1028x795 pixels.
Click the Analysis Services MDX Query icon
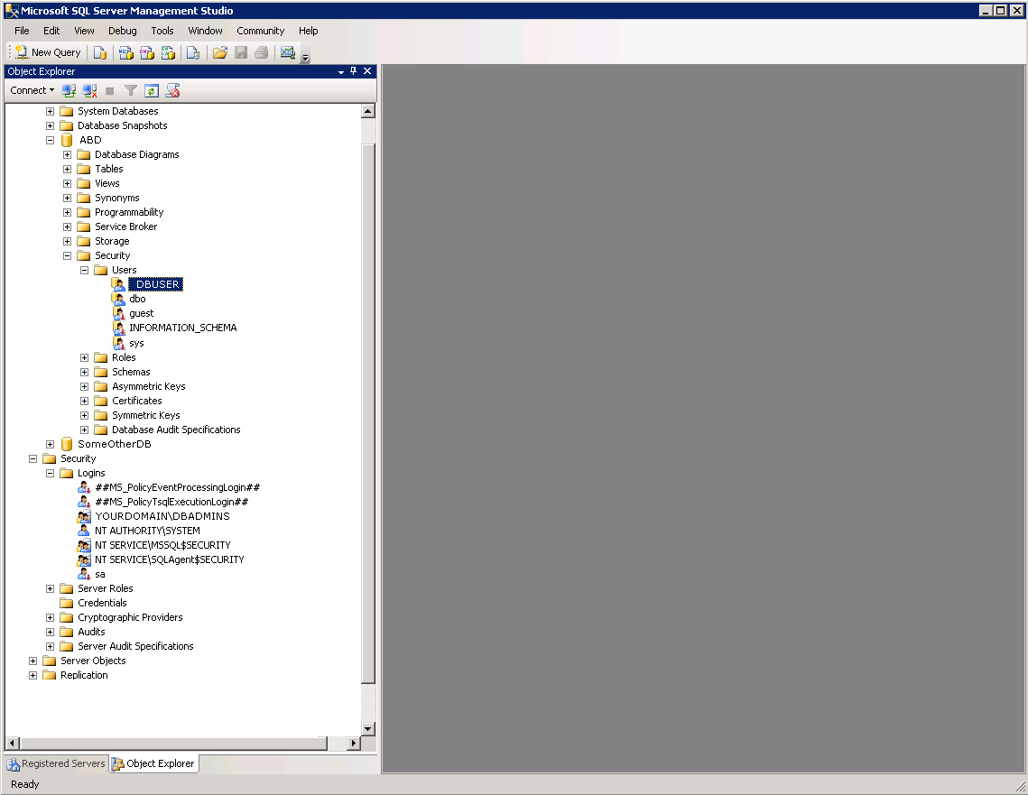[125, 52]
